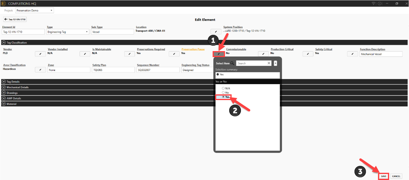This screenshot has height=180, width=409.
Task: Click the CANCEL button
Action: coord(396,176)
